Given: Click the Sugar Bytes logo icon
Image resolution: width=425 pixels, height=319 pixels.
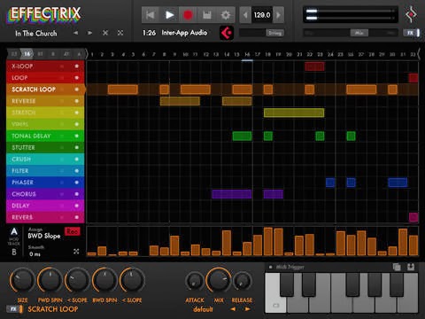Looking at the screenshot, I should 411,14.
